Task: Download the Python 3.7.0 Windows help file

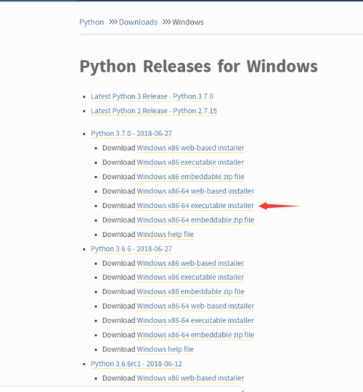Action: point(165,235)
